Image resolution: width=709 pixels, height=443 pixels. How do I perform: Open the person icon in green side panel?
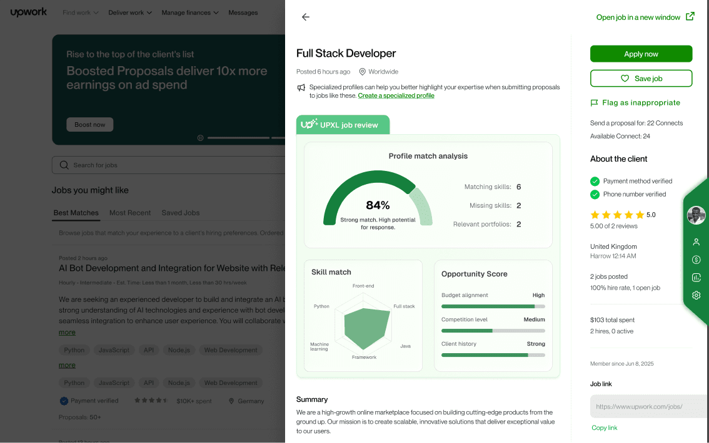point(696,242)
